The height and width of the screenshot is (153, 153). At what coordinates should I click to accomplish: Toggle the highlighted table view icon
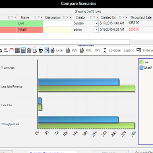pyautogui.click(x=23, y=50)
